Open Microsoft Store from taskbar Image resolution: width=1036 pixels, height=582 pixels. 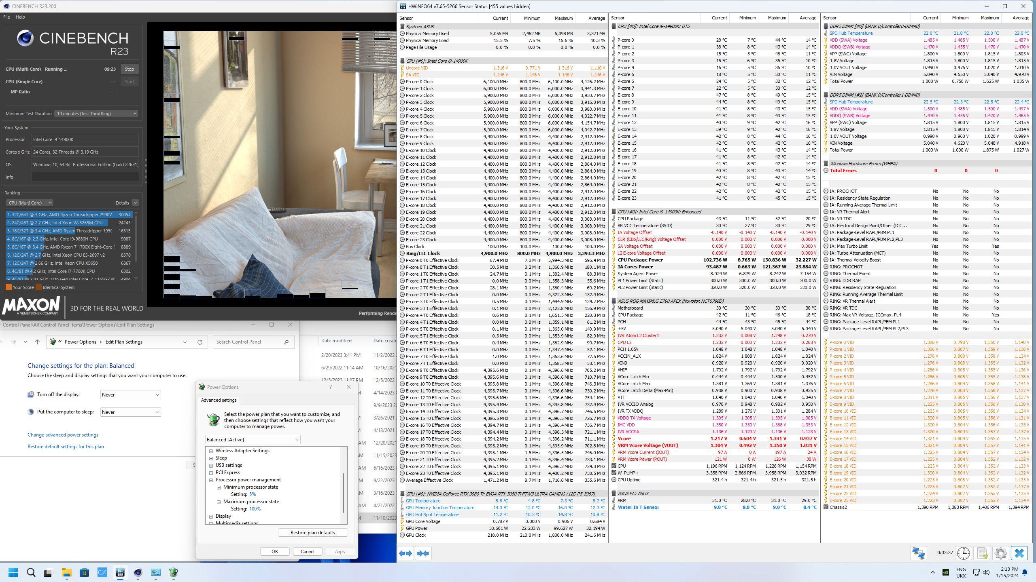pyautogui.click(x=85, y=572)
